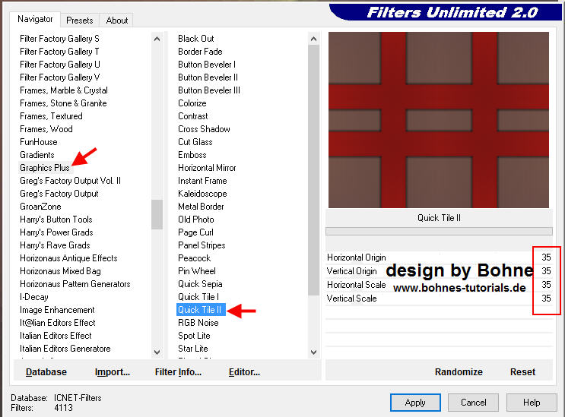Open the FunHouse filter category
The height and width of the screenshot is (417, 565).
[x=39, y=142]
